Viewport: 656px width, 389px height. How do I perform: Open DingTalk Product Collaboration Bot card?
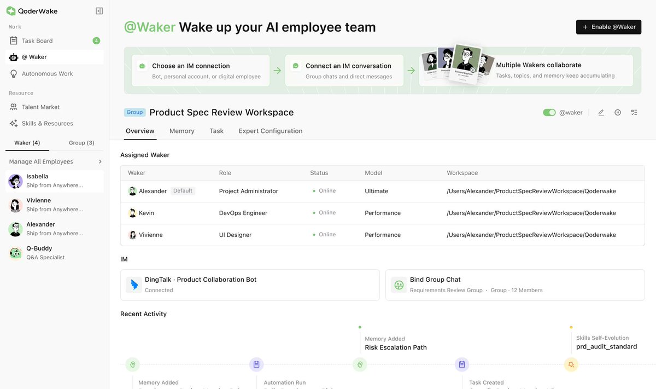[x=250, y=285]
